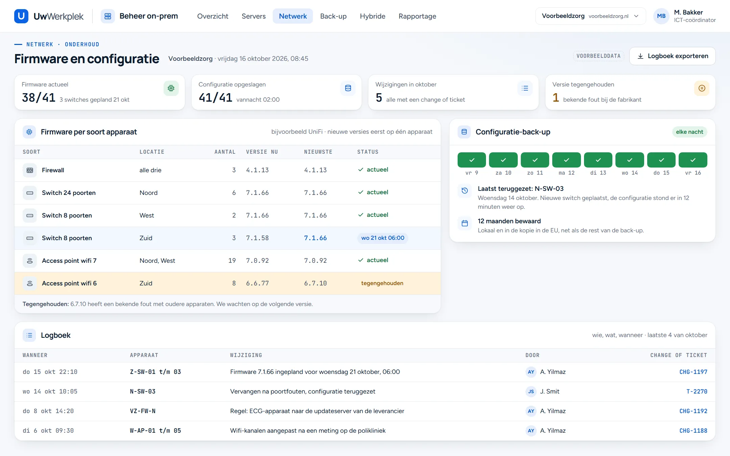This screenshot has width=730, height=456.
Task: Click the Switch 24 poorten row icon
Action: point(30,193)
